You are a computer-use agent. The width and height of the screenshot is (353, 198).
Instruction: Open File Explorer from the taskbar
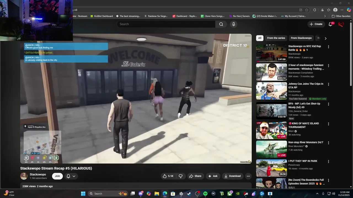157,194
